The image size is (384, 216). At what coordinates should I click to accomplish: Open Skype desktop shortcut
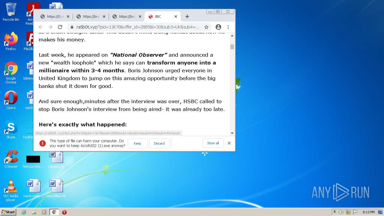(11, 130)
